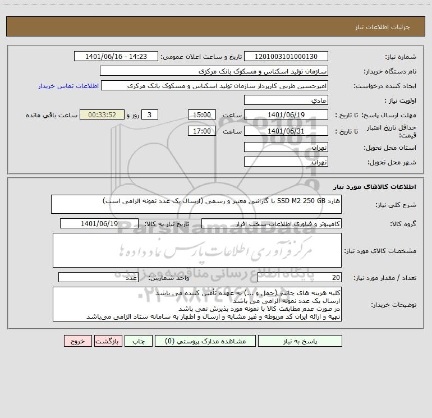Click the تعداد / مقدار مورد نیاز label
This screenshot has width=432, height=418.
coord(385,278)
